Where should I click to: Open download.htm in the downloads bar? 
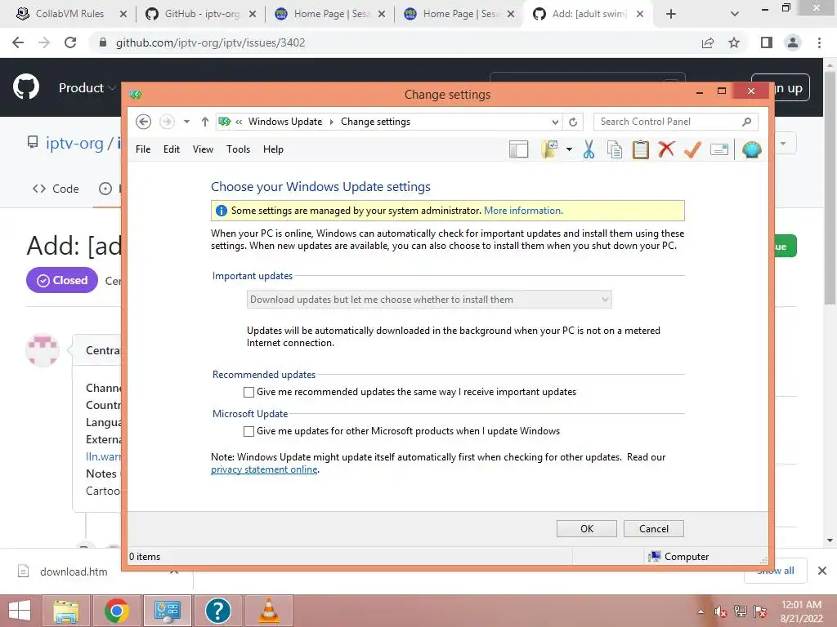[x=74, y=571]
